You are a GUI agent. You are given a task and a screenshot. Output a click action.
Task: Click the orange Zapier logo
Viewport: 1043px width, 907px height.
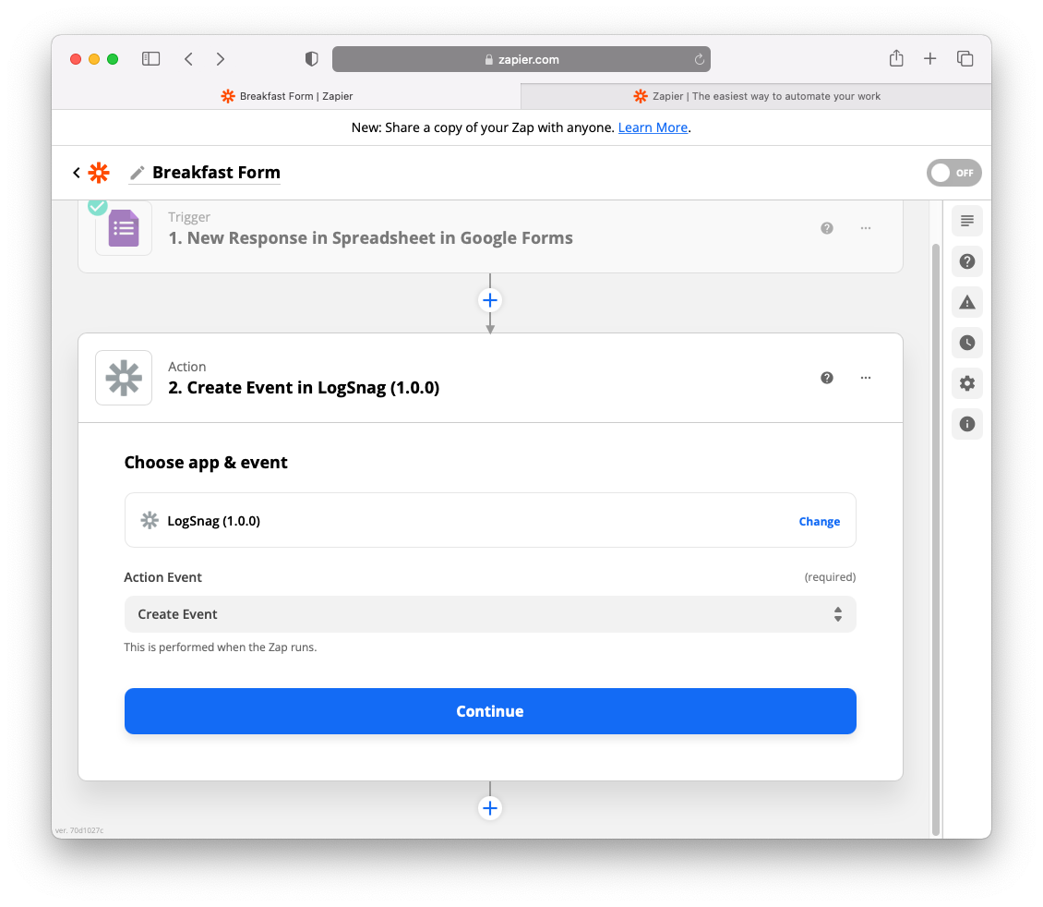(99, 173)
